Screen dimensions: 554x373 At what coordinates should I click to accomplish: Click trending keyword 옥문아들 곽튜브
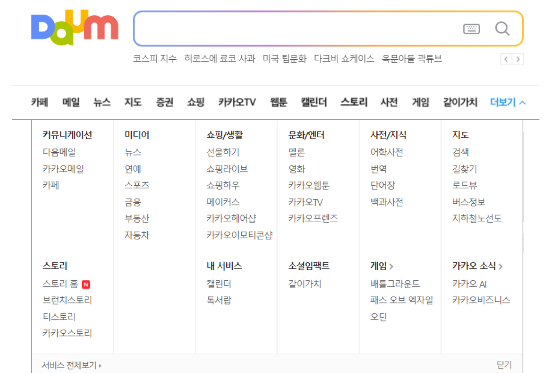412,59
